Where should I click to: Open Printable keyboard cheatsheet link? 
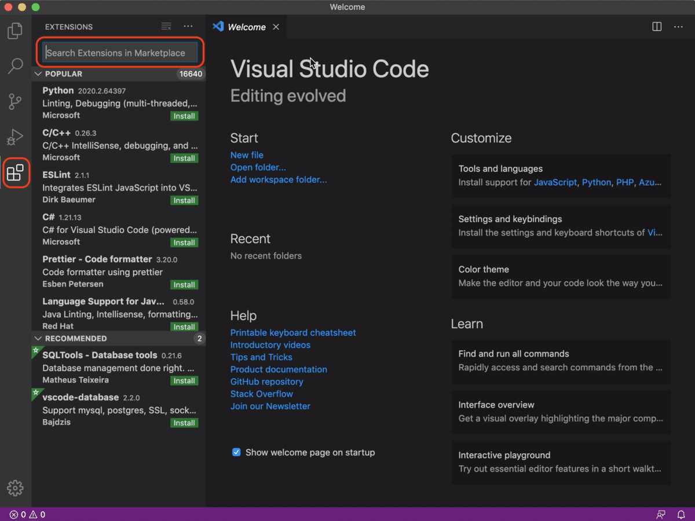[293, 333]
